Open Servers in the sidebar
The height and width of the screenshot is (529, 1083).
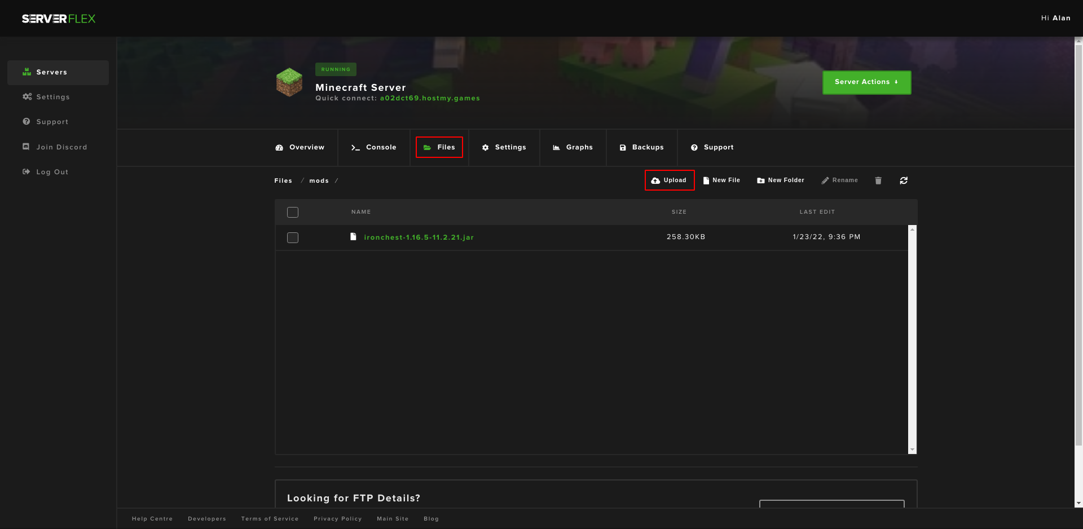click(58, 73)
